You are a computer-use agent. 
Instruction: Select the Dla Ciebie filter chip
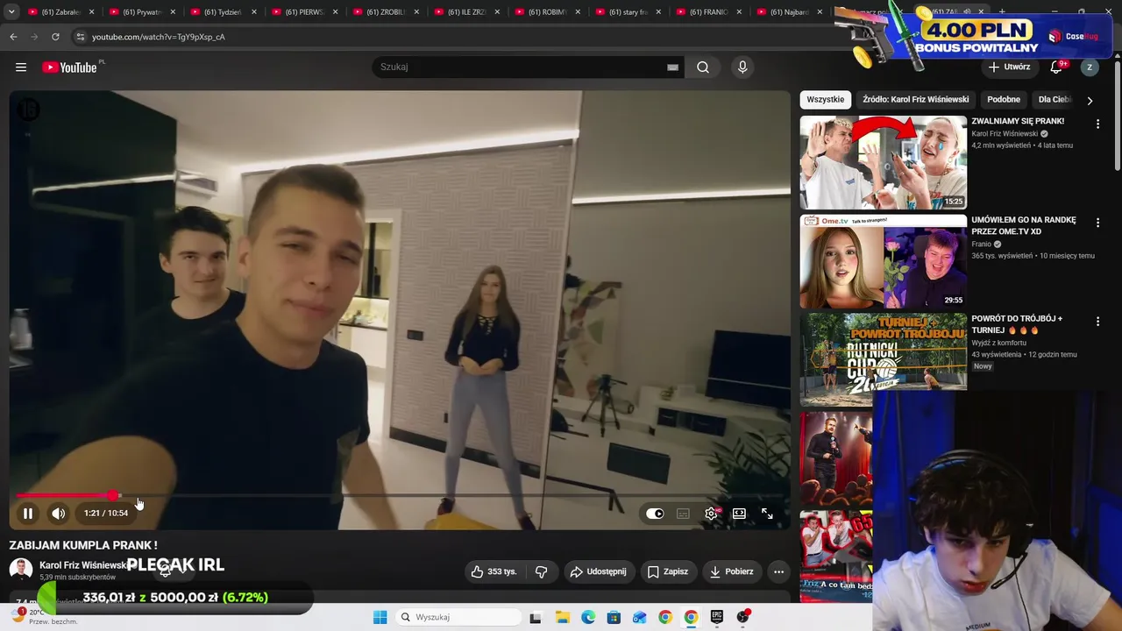pyautogui.click(x=1055, y=100)
